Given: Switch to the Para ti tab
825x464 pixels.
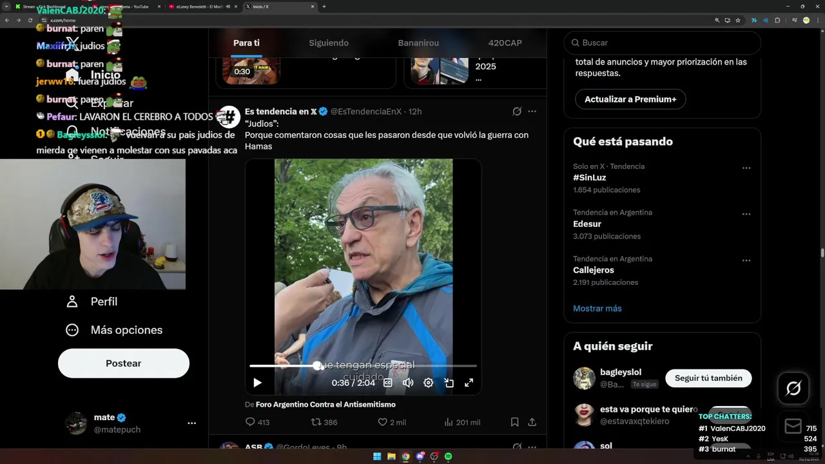Looking at the screenshot, I should coord(246,43).
